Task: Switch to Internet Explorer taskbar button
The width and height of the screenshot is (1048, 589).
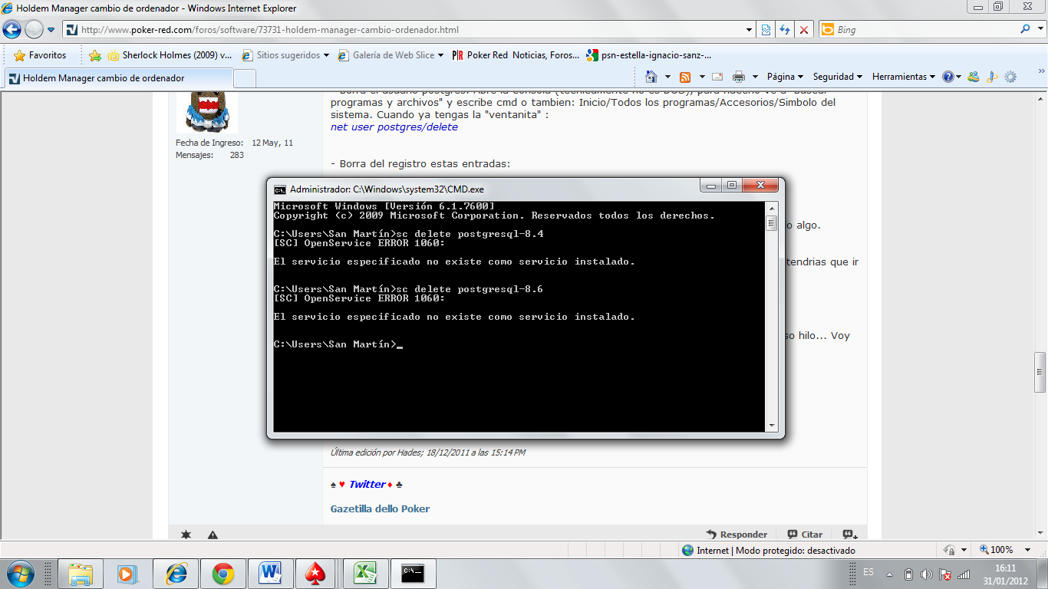Action: [176, 574]
